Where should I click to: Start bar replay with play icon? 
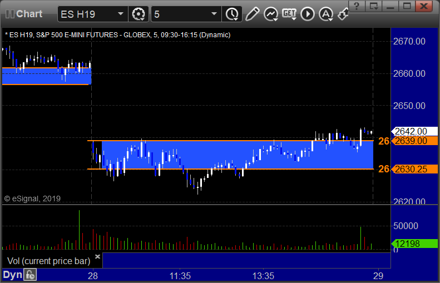coord(308,14)
